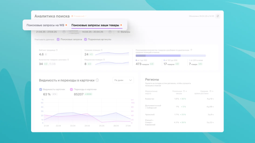255x143 pixels.
Task: Open calendar icon for 21.04.25 - 27.04.25 period
Action: [x=64, y=32]
